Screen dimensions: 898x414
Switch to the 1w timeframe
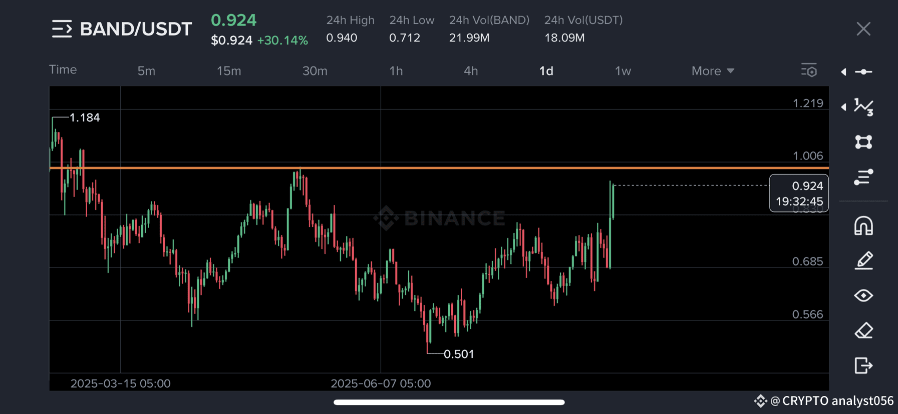point(623,71)
